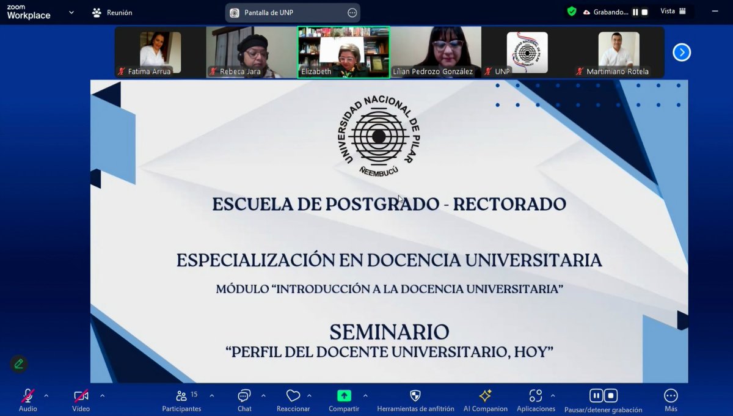Select Rebeca Jara video thumbnail
This screenshot has height=416, width=733.
point(252,53)
